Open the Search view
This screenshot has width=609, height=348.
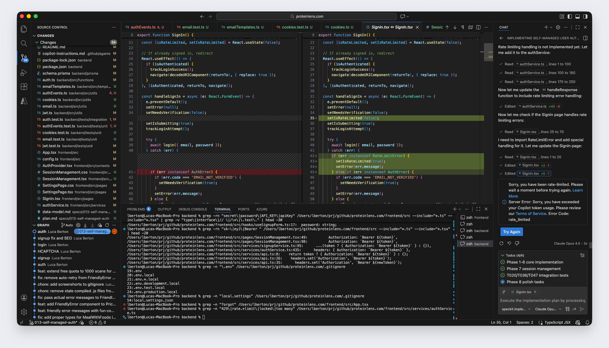tap(24, 43)
